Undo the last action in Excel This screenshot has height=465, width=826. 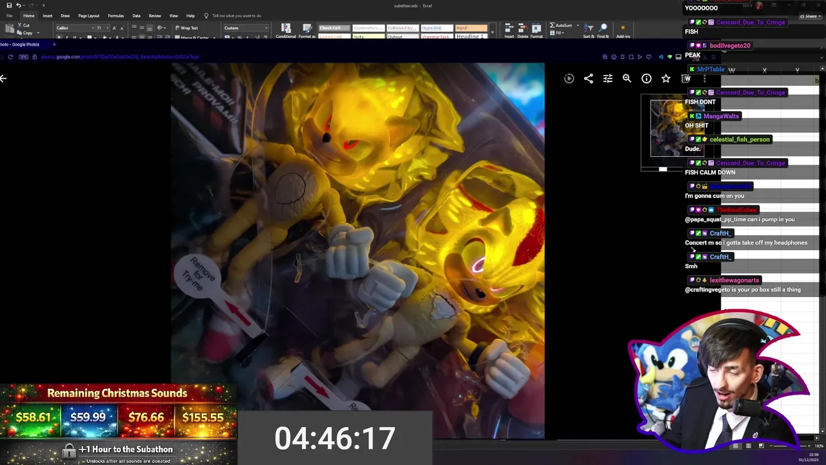18,5
